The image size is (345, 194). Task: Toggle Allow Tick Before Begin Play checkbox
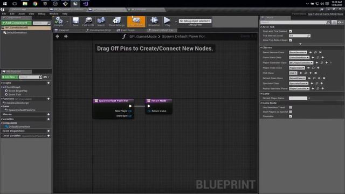click(x=291, y=40)
